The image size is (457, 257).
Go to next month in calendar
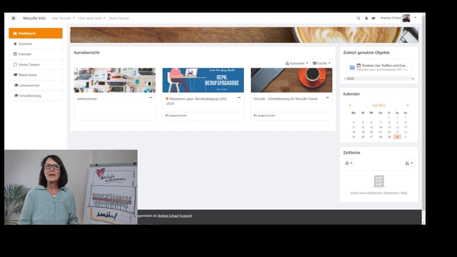[408, 105]
